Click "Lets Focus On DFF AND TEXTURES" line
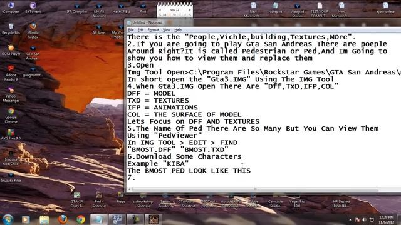This screenshot has height=225, width=401. pyautogui.click(x=193, y=121)
